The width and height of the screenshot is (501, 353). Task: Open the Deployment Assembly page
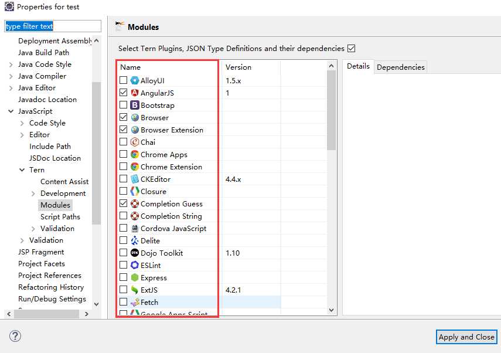tap(54, 41)
